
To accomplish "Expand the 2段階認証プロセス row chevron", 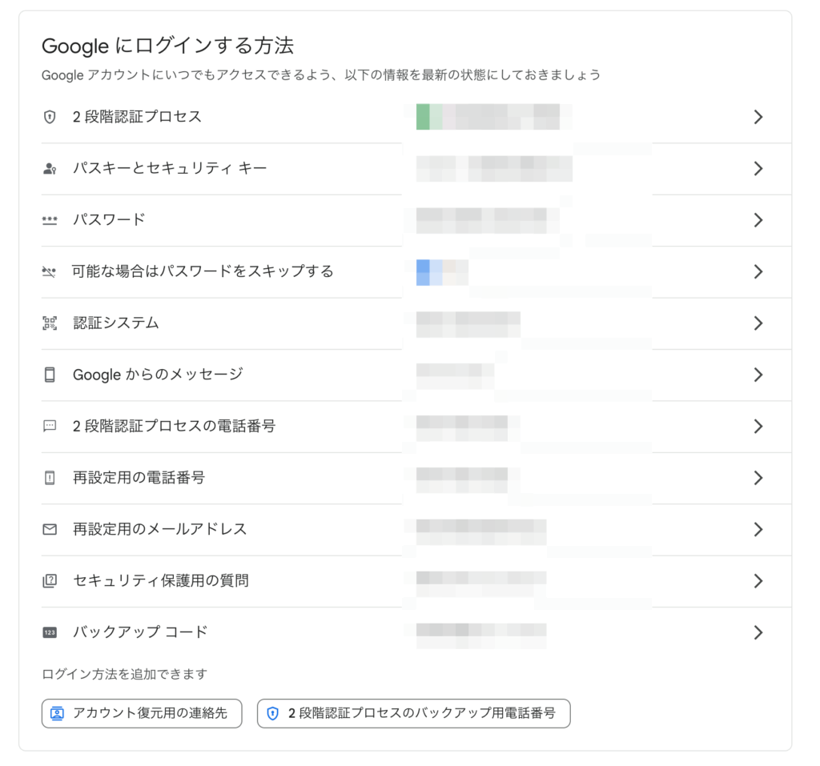I will [x=758, y=118].
